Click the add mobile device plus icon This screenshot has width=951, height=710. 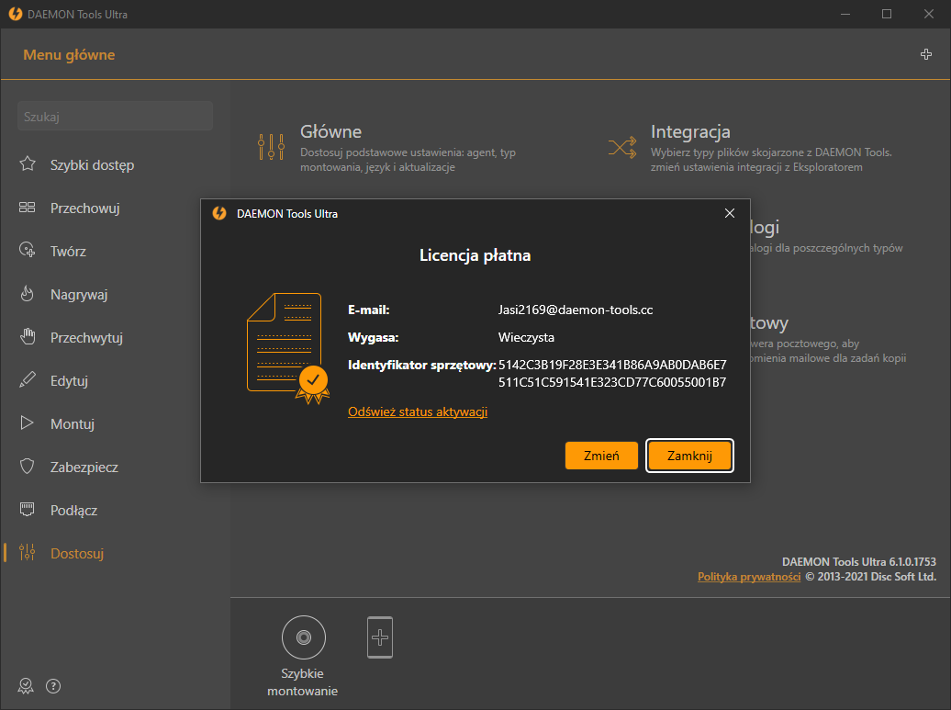point(380,637)
